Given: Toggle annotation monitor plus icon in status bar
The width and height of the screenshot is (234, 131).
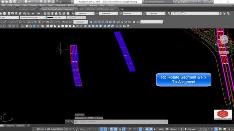Looking at the screenshot, I should coord(181,129).
